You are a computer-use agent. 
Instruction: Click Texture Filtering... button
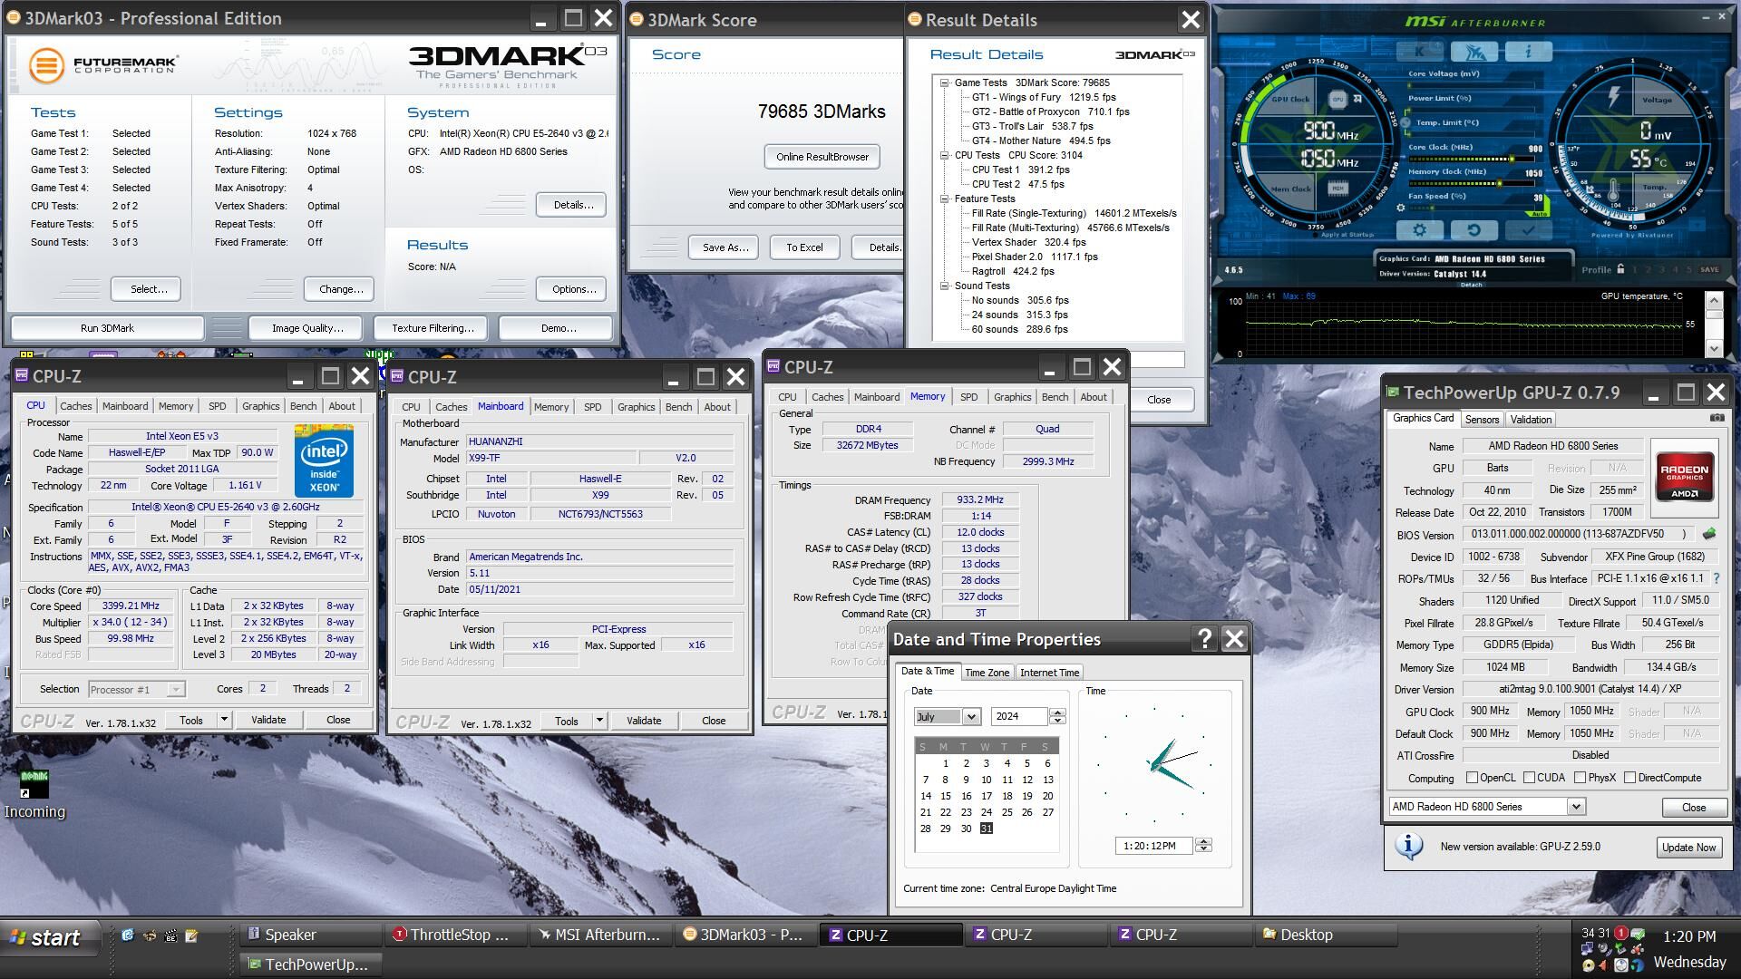tap(433, 328)
